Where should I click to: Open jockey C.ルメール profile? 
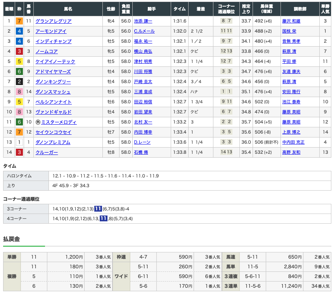(x=144, y=31)
